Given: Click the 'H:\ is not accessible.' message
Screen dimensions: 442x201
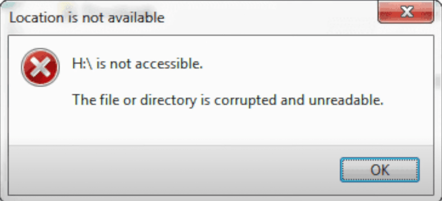Looking at the screenshot, I should pyautogui.click(x=138, y=64).
